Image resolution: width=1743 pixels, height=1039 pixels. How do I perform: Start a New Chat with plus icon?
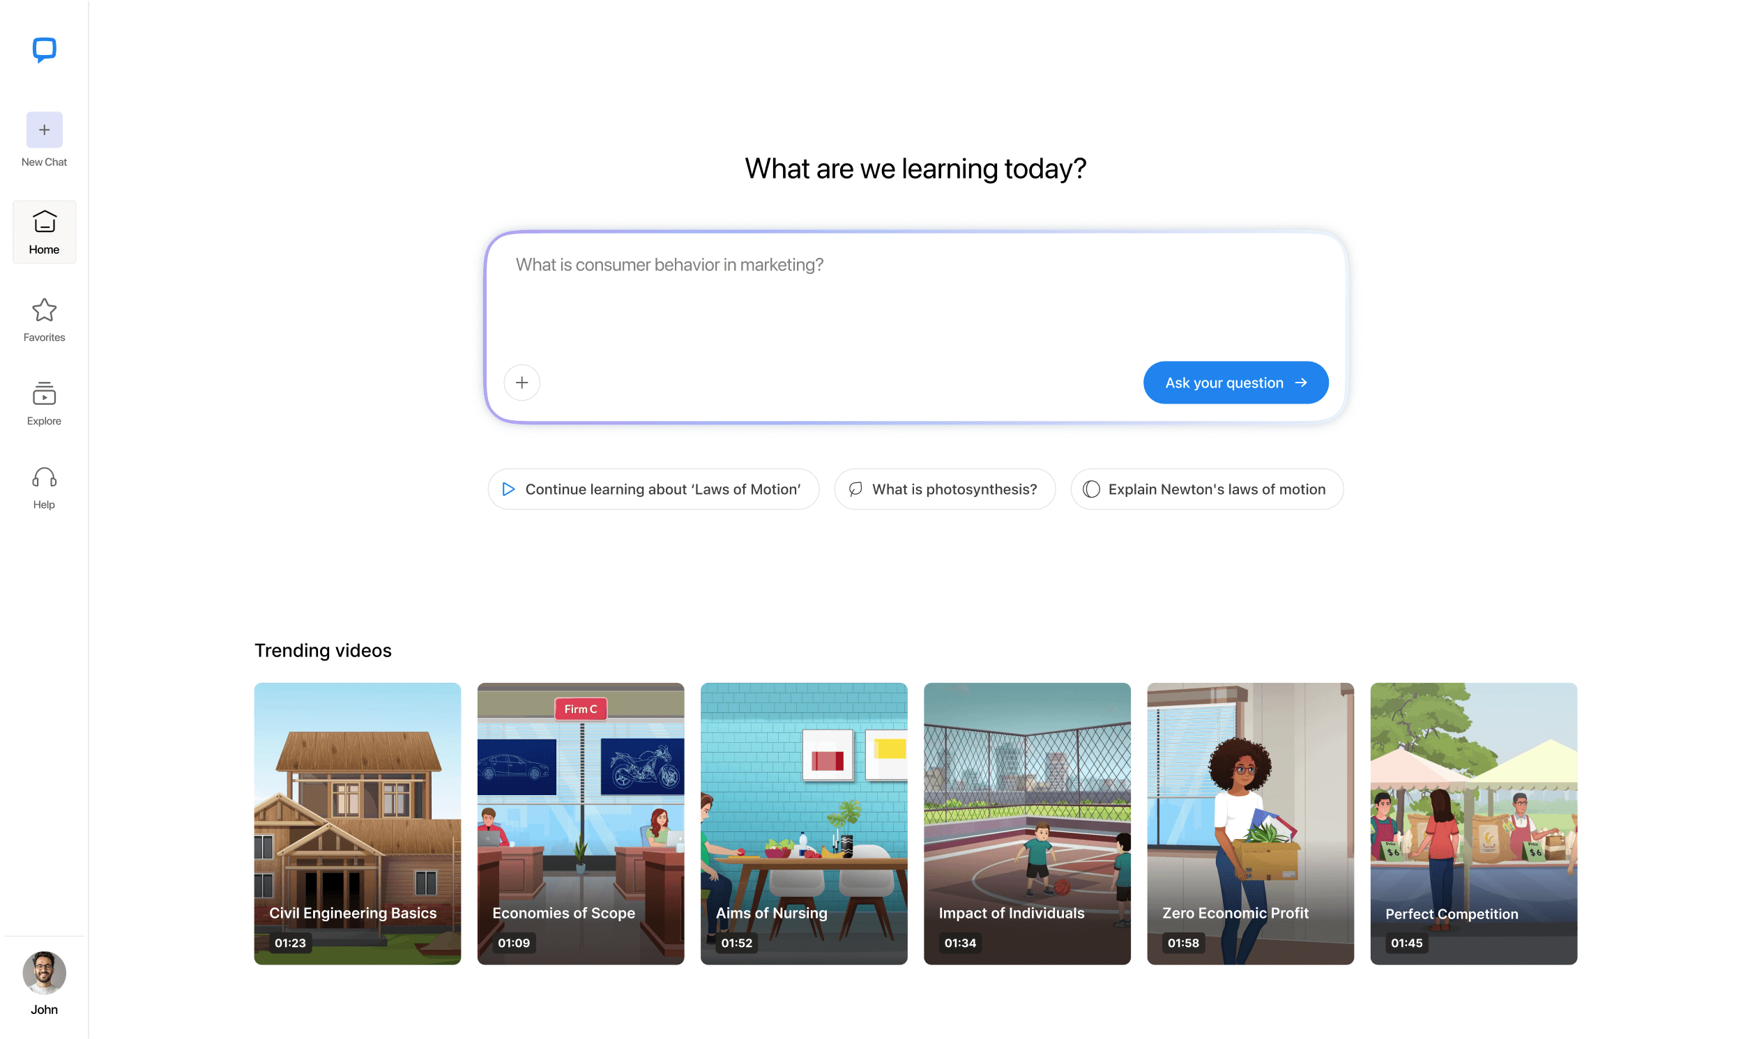[44, 130]
